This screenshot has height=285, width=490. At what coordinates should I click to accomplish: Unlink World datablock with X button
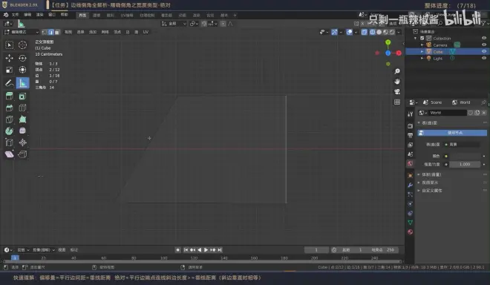pyautogui.click(x=484, y=113)
